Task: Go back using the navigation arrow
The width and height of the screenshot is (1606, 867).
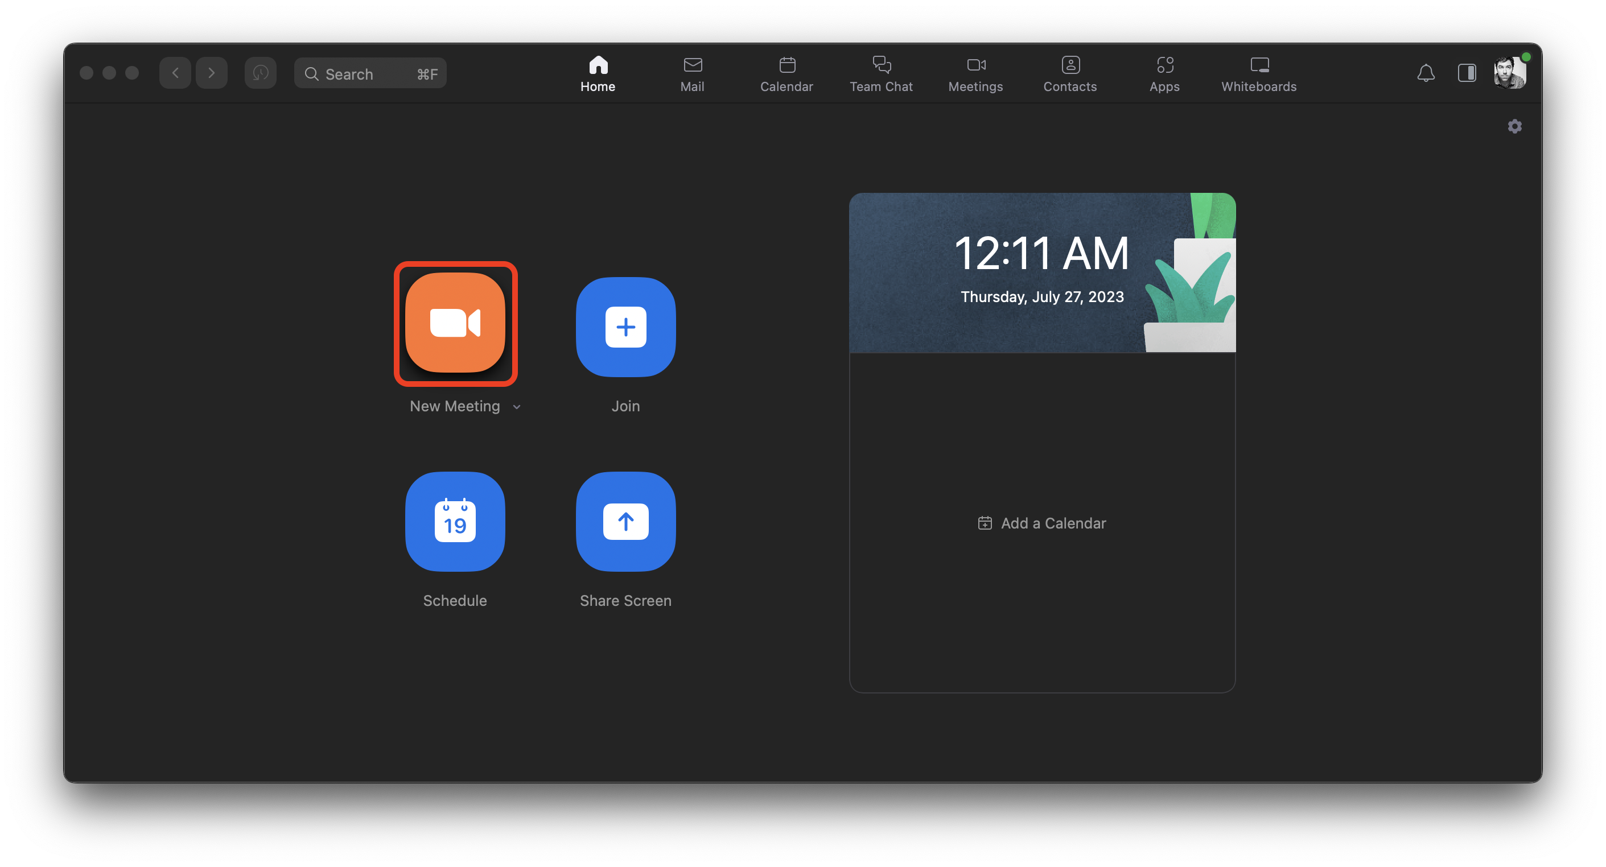Action: coord(175,72)
